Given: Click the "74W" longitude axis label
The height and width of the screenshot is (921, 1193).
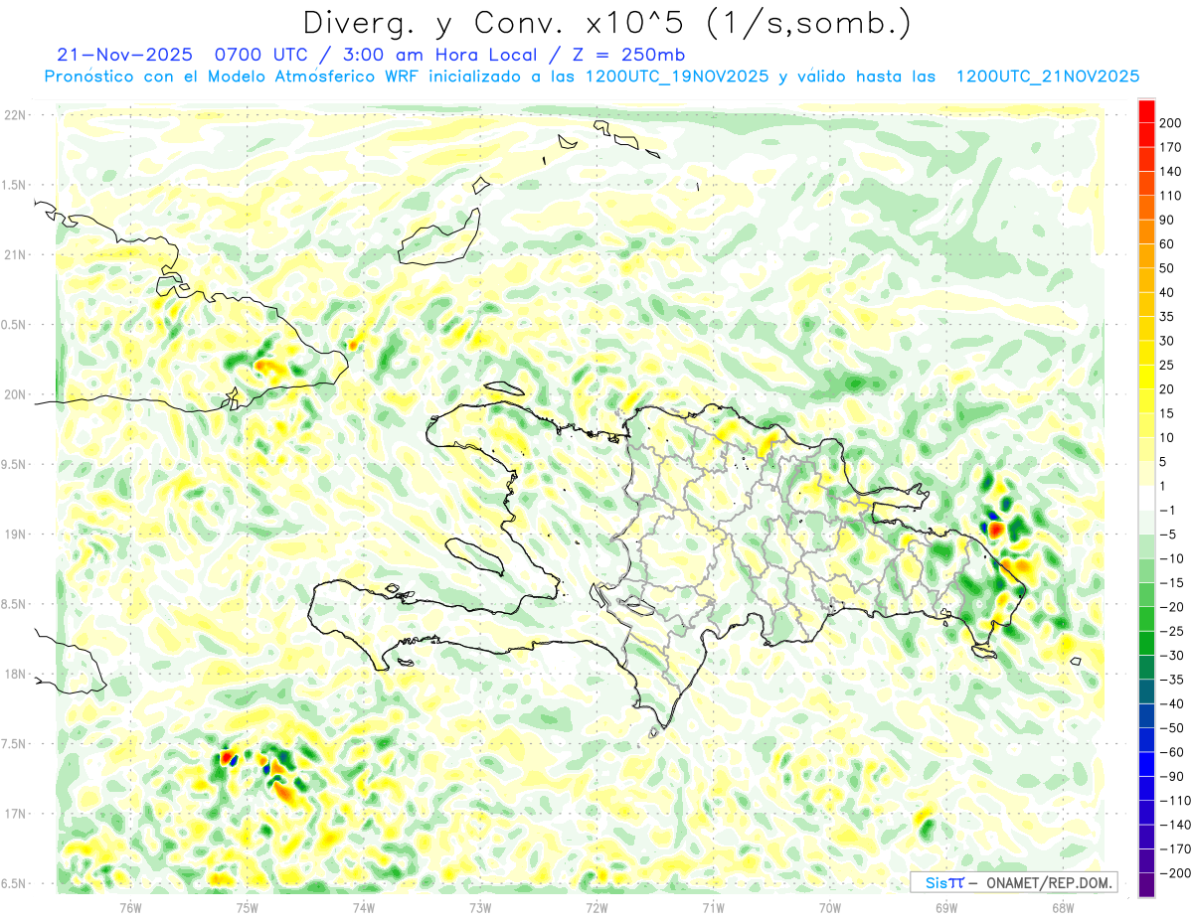Looking at the screenshot, I should click(x=364, y=907).
